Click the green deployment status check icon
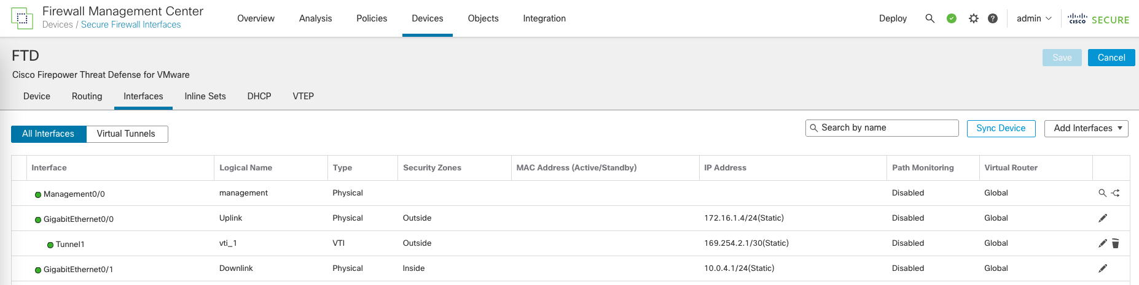Screen dimensions: 1139x285 pyautogui.click(x=952, y=18)
